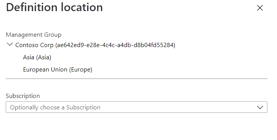Screen dimensions: 277x140
Task: Choose the Asia (Asia) management group
Action: click(x=37, y=57)
